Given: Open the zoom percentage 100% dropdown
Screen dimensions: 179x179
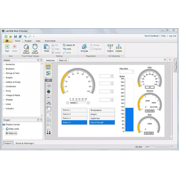Looking at the screenshot, I should 147,147.
